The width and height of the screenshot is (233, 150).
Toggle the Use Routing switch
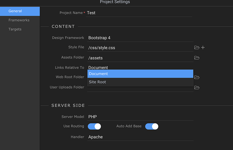tap(94, 126)
